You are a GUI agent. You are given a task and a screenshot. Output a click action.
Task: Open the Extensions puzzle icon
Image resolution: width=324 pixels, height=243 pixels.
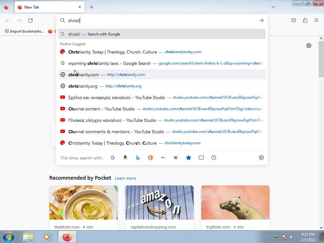click(305, 20)
